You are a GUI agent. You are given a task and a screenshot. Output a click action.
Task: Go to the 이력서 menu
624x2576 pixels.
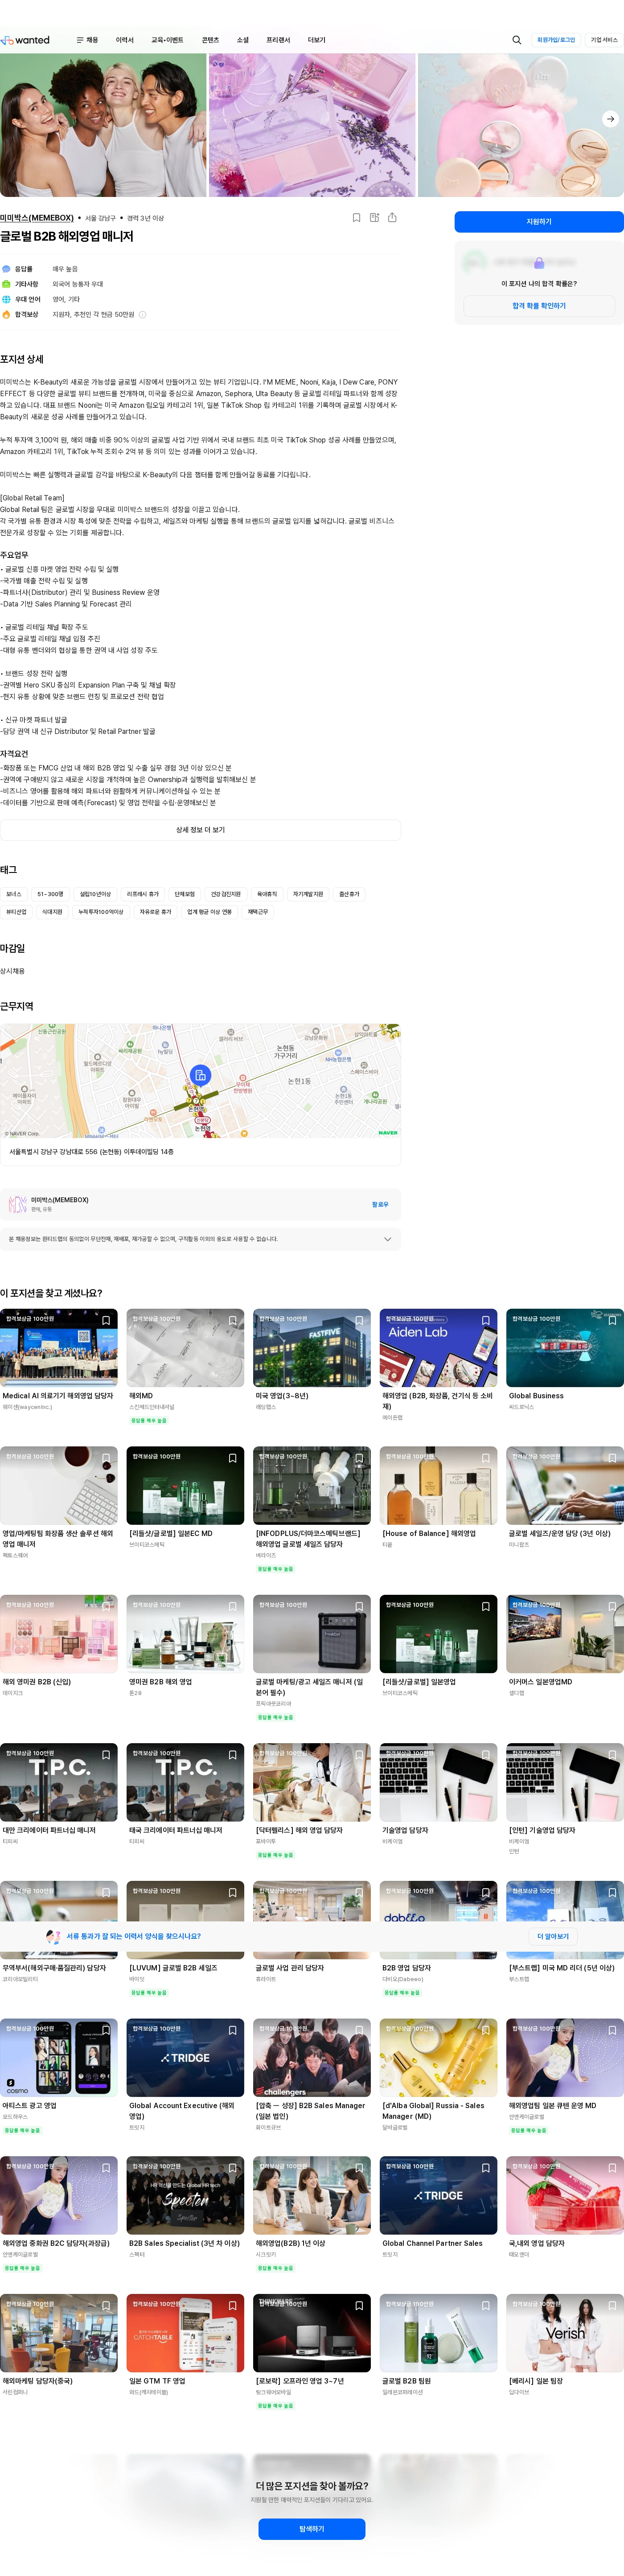pos(124,40)
